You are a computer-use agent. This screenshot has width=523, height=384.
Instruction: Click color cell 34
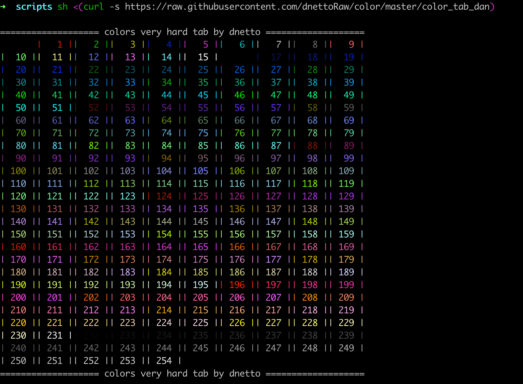(167, 83)
